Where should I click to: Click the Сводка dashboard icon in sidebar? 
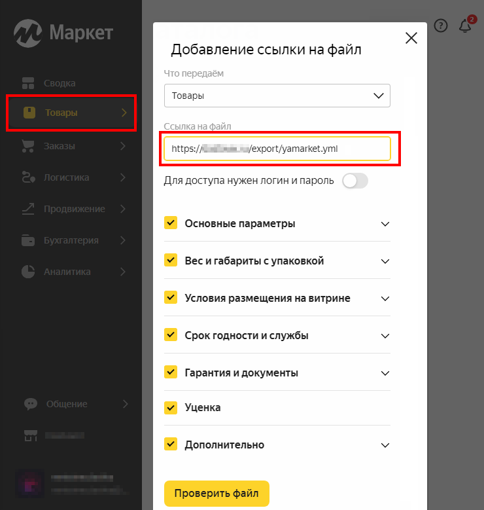28,83
